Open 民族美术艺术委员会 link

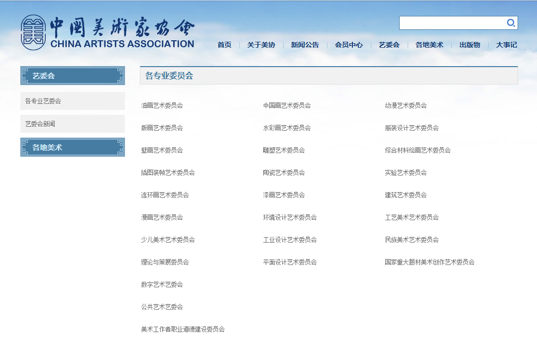coord(412,240)
